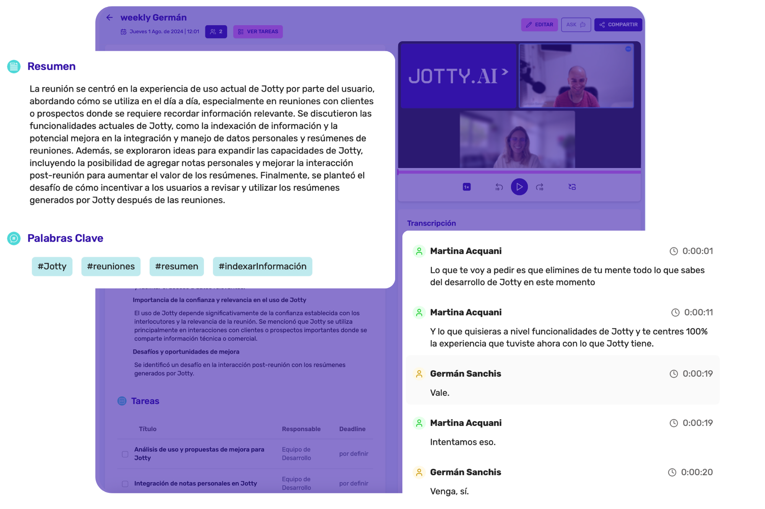Click the calendar icon beside the meeting date
The width and height of the screenshot is (765, 509).
tap(124, 32)
